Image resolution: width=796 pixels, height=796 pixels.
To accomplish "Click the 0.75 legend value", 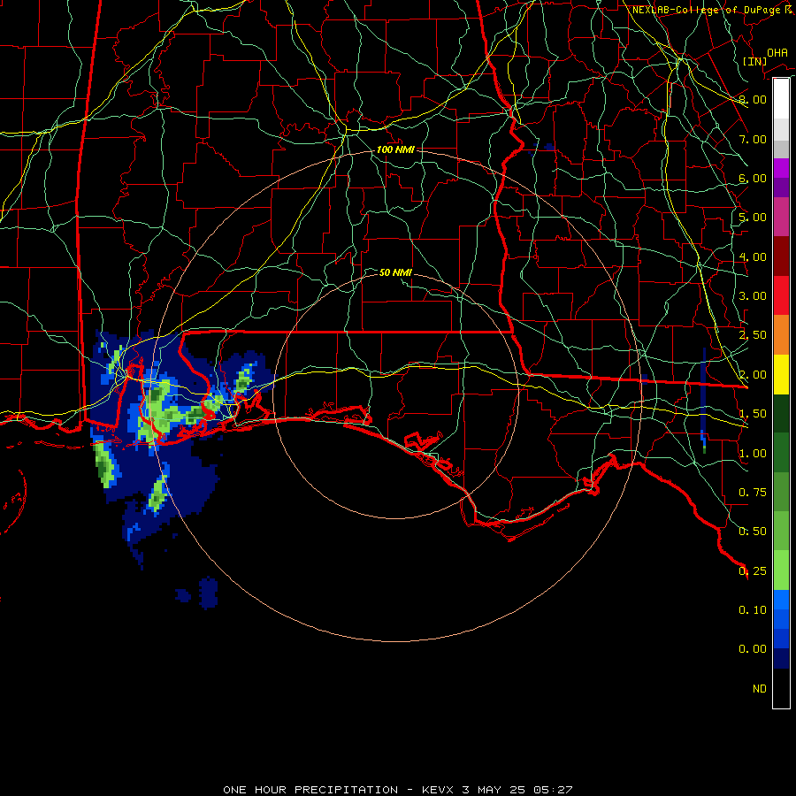I will pos(753,493).
